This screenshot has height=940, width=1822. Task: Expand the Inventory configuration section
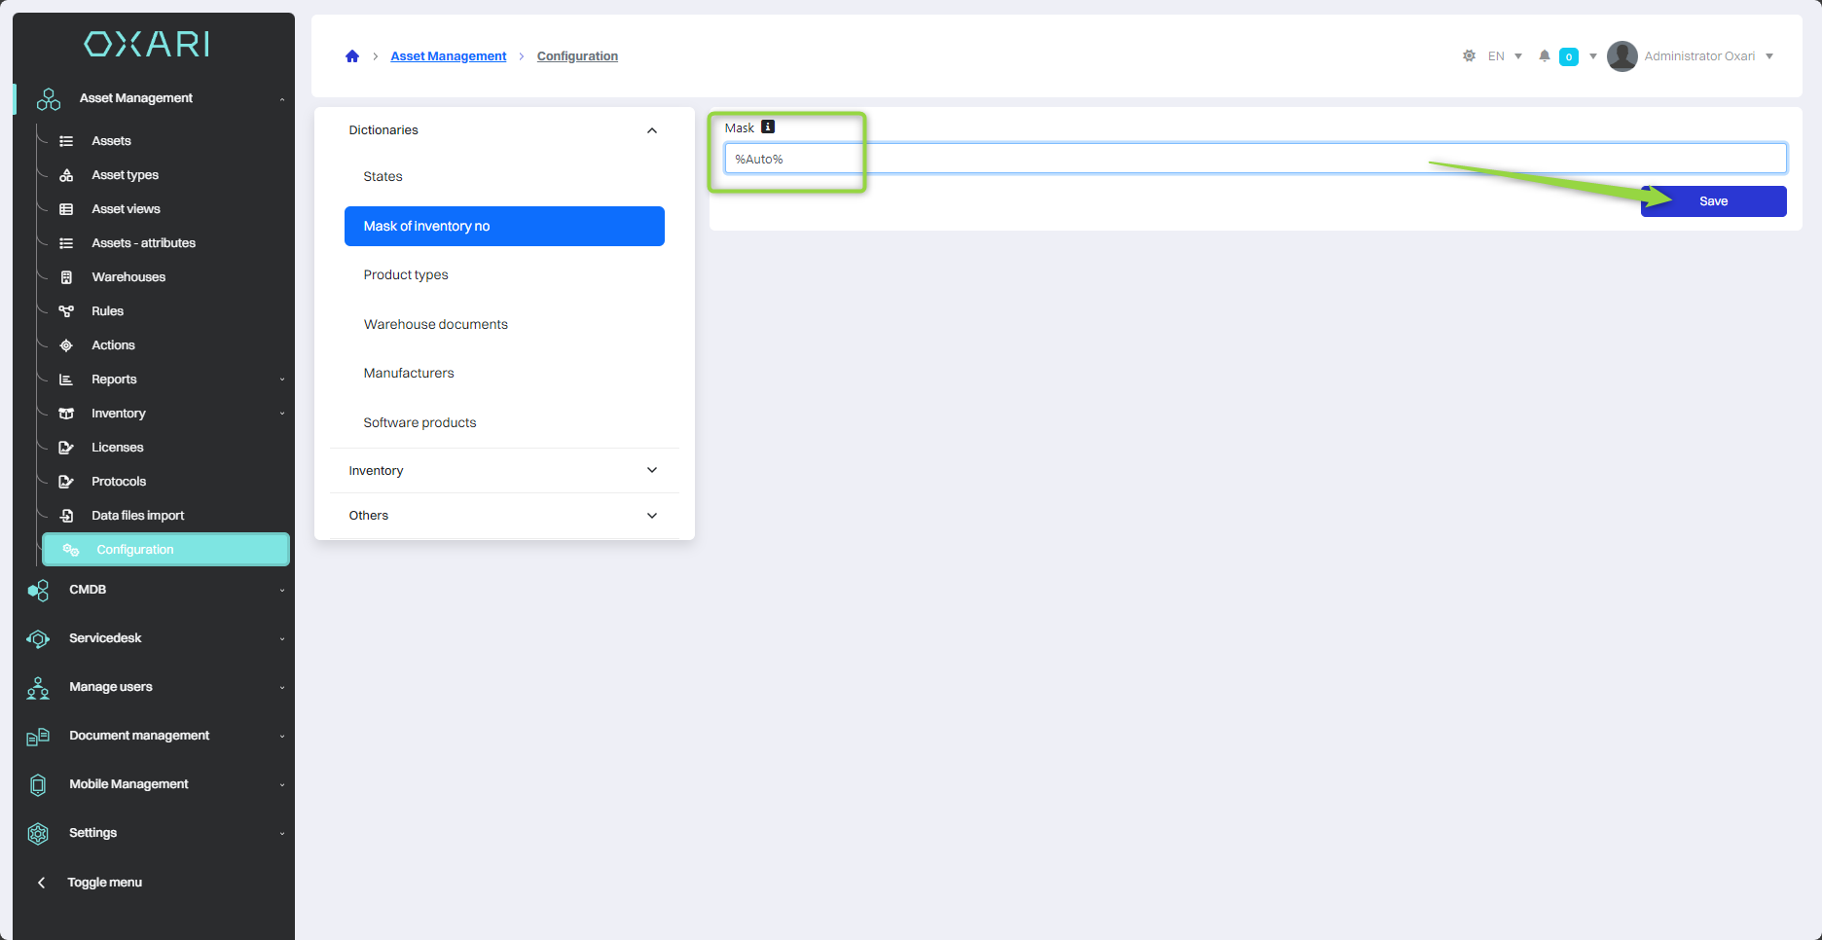(x=651, y=471)
